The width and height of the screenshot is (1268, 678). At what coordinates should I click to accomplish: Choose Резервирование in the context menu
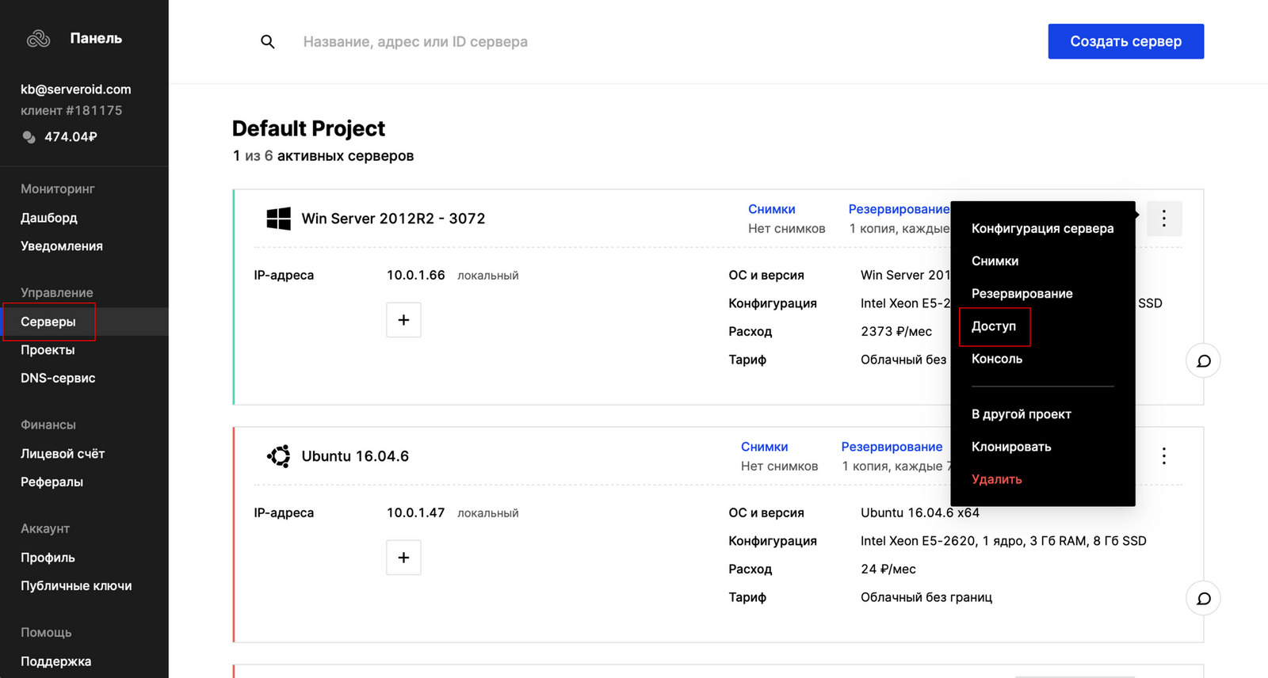coord(1022,293)
